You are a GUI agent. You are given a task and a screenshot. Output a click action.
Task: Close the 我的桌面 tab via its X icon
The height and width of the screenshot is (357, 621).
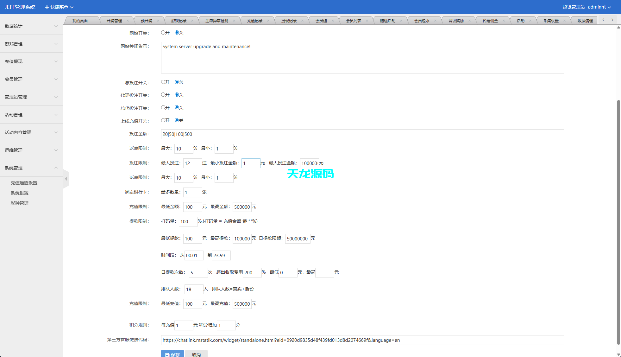(x=94, y=20)
